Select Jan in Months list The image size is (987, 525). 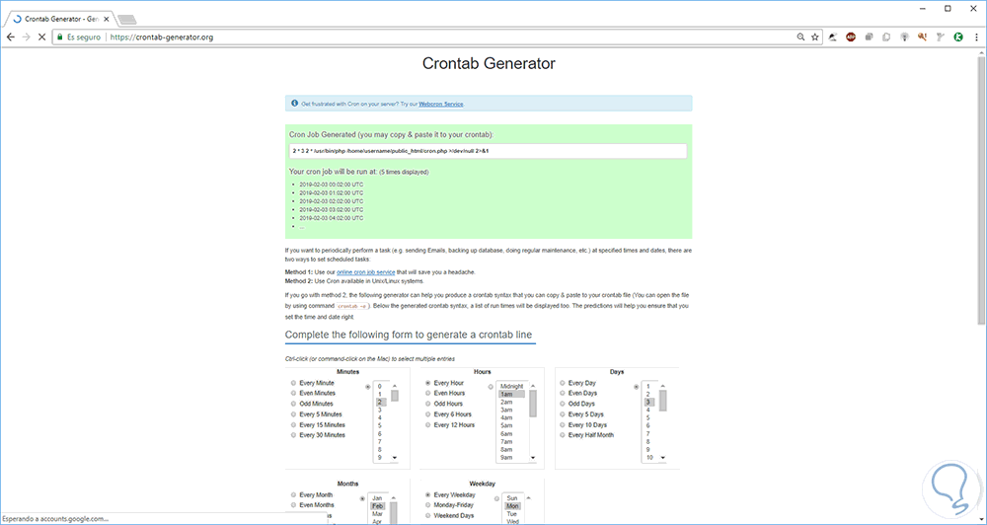(377, 498)
